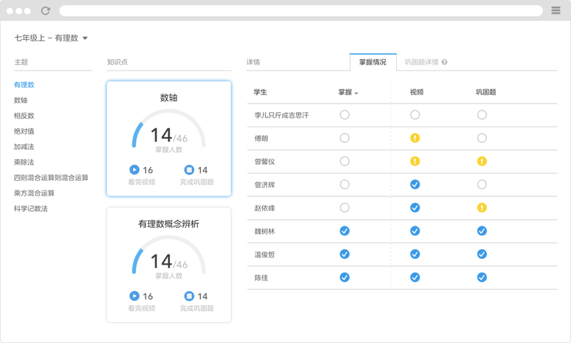
Task: Click student name 陈佳
Action: tap(261, 278)
